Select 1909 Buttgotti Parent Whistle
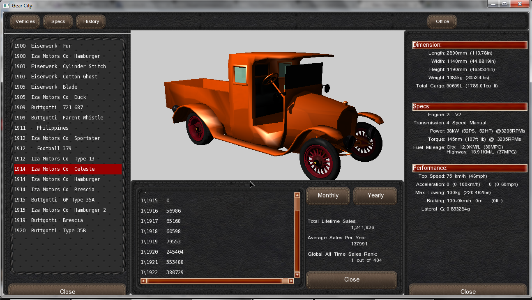Viewport: 532px width, 300px height. [59, 118]
